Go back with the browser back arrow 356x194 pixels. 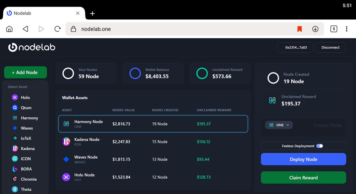(26, 29)
